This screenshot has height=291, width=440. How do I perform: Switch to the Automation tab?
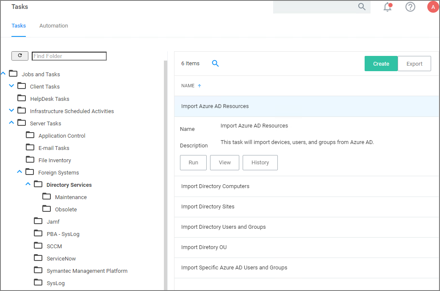tap(53, 25)
